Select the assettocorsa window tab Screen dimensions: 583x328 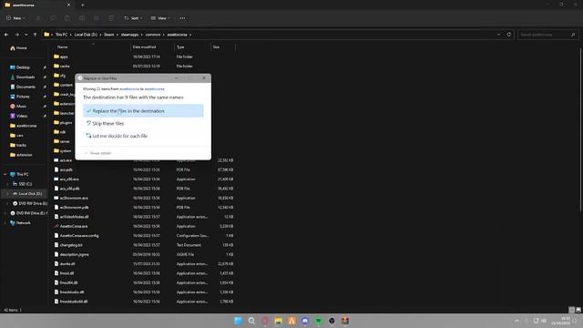click(x=37, y=5)
